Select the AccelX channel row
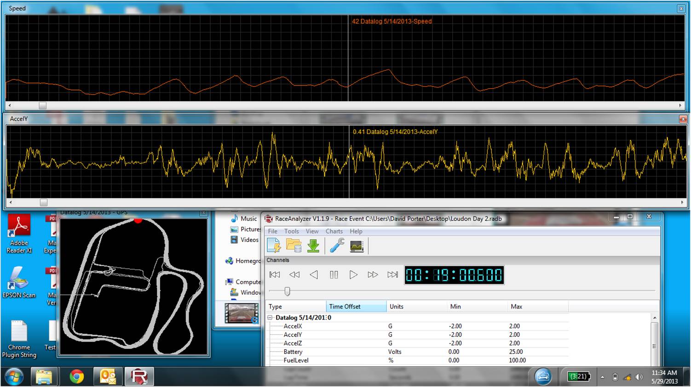Viewport: 691px width, 387px height. click(x=418, y=326)
